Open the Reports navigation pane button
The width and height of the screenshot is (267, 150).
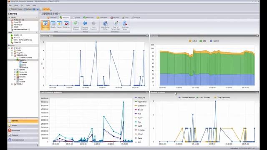click(x=23, y=135)
